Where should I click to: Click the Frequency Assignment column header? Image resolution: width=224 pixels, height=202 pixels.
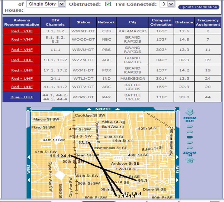click(208, 22)
